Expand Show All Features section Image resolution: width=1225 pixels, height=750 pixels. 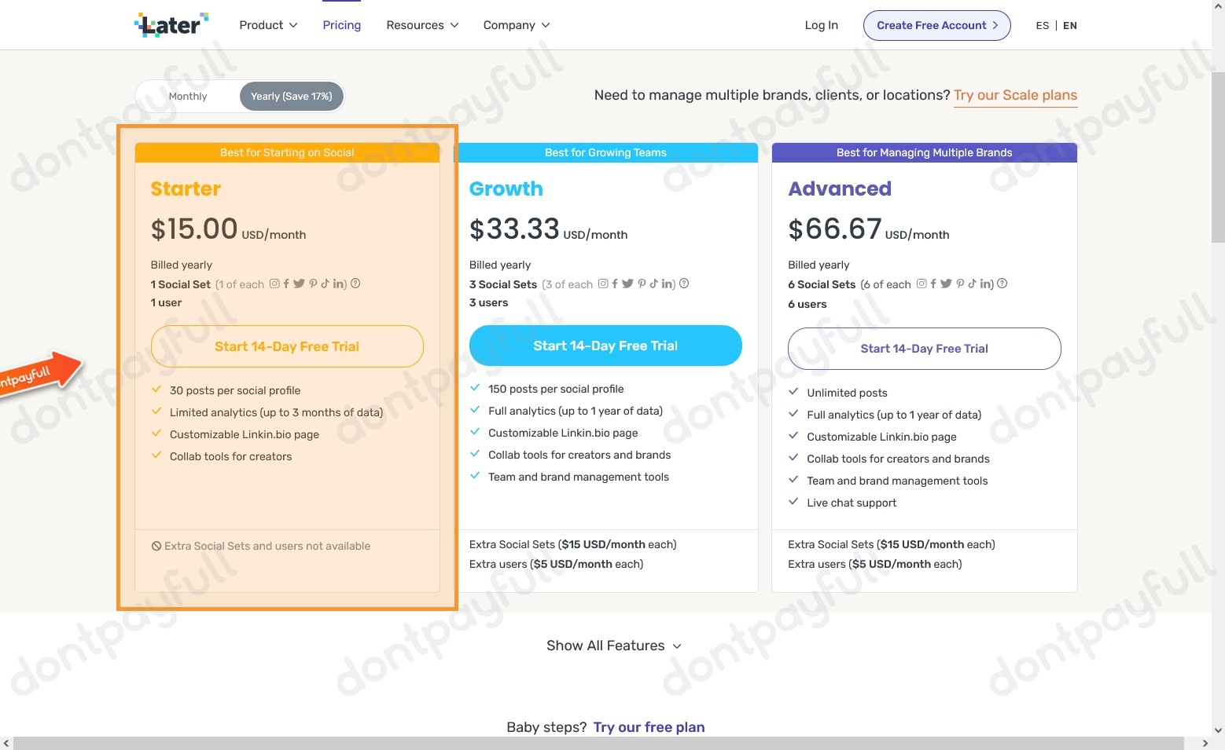coord(613,646)
